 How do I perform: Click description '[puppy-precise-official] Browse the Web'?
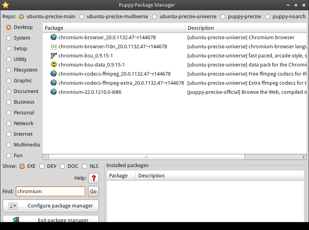[247, 92]
